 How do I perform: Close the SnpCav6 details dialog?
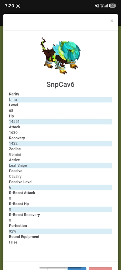pyautogui.click(x=112, y=21)
